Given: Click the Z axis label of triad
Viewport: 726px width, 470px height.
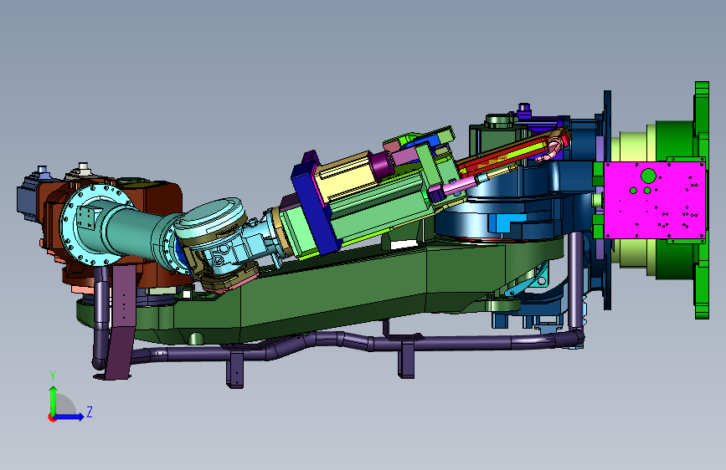Looking at the screenshot, I should tap(90, 411).
